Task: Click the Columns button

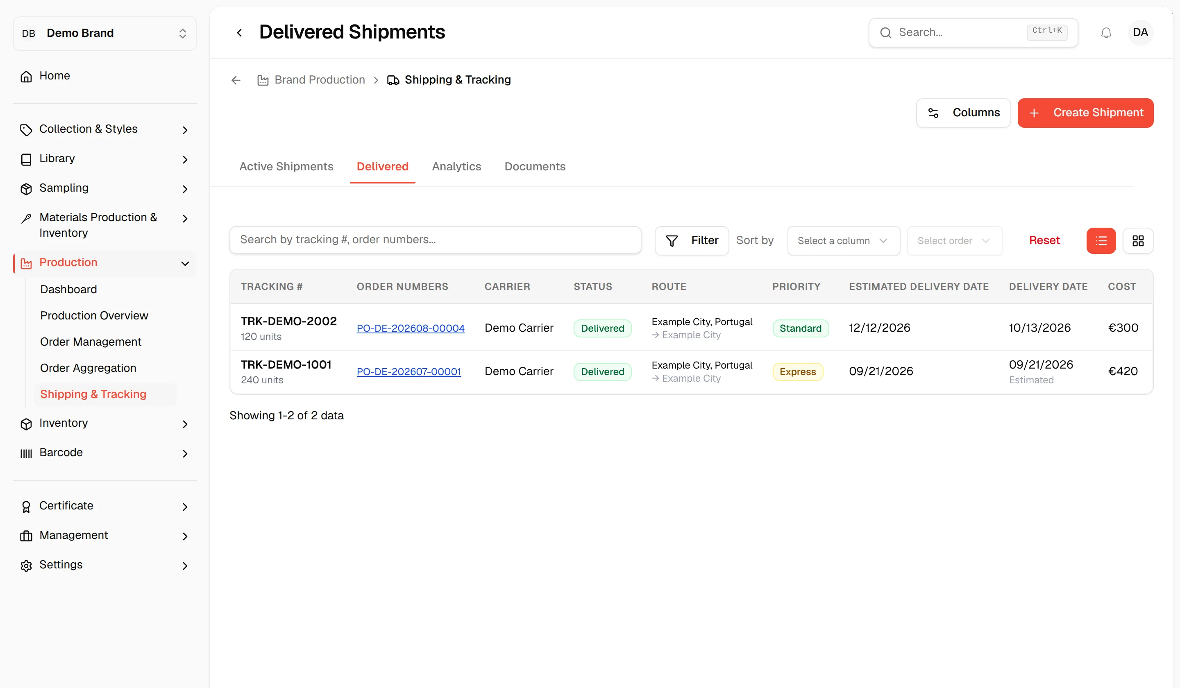Action: click(x=963, y=113)
